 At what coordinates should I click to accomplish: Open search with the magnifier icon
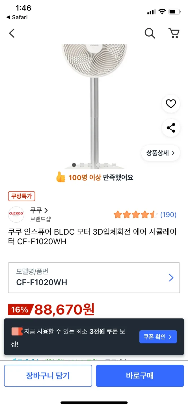coord(150,33)
